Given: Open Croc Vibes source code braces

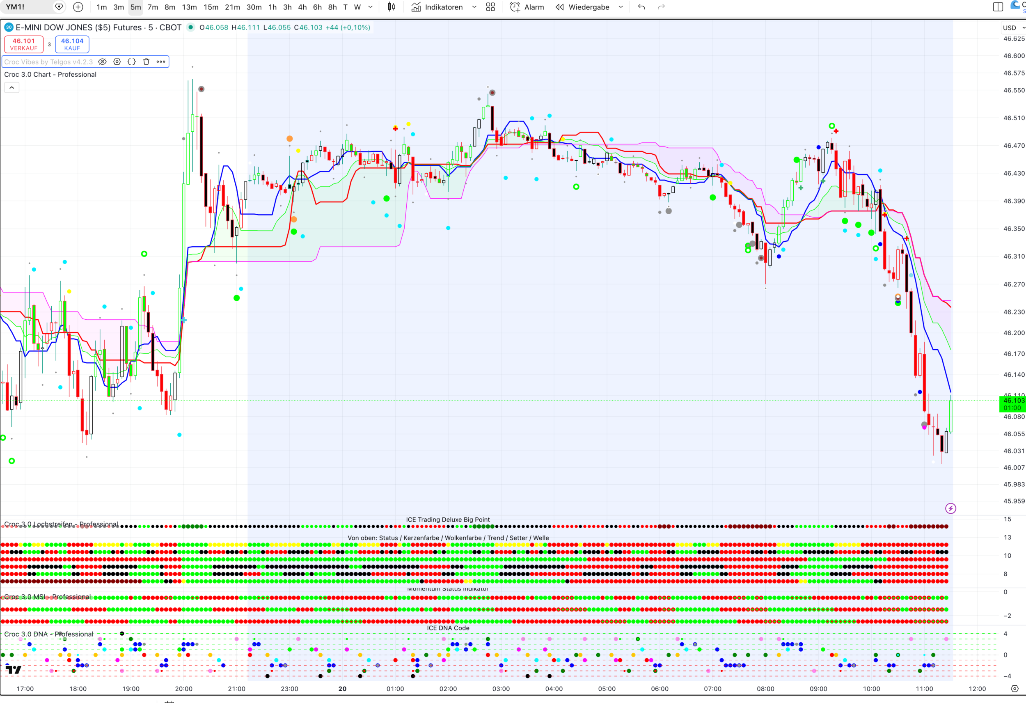Looking at the screenshot, I should 132,62.
